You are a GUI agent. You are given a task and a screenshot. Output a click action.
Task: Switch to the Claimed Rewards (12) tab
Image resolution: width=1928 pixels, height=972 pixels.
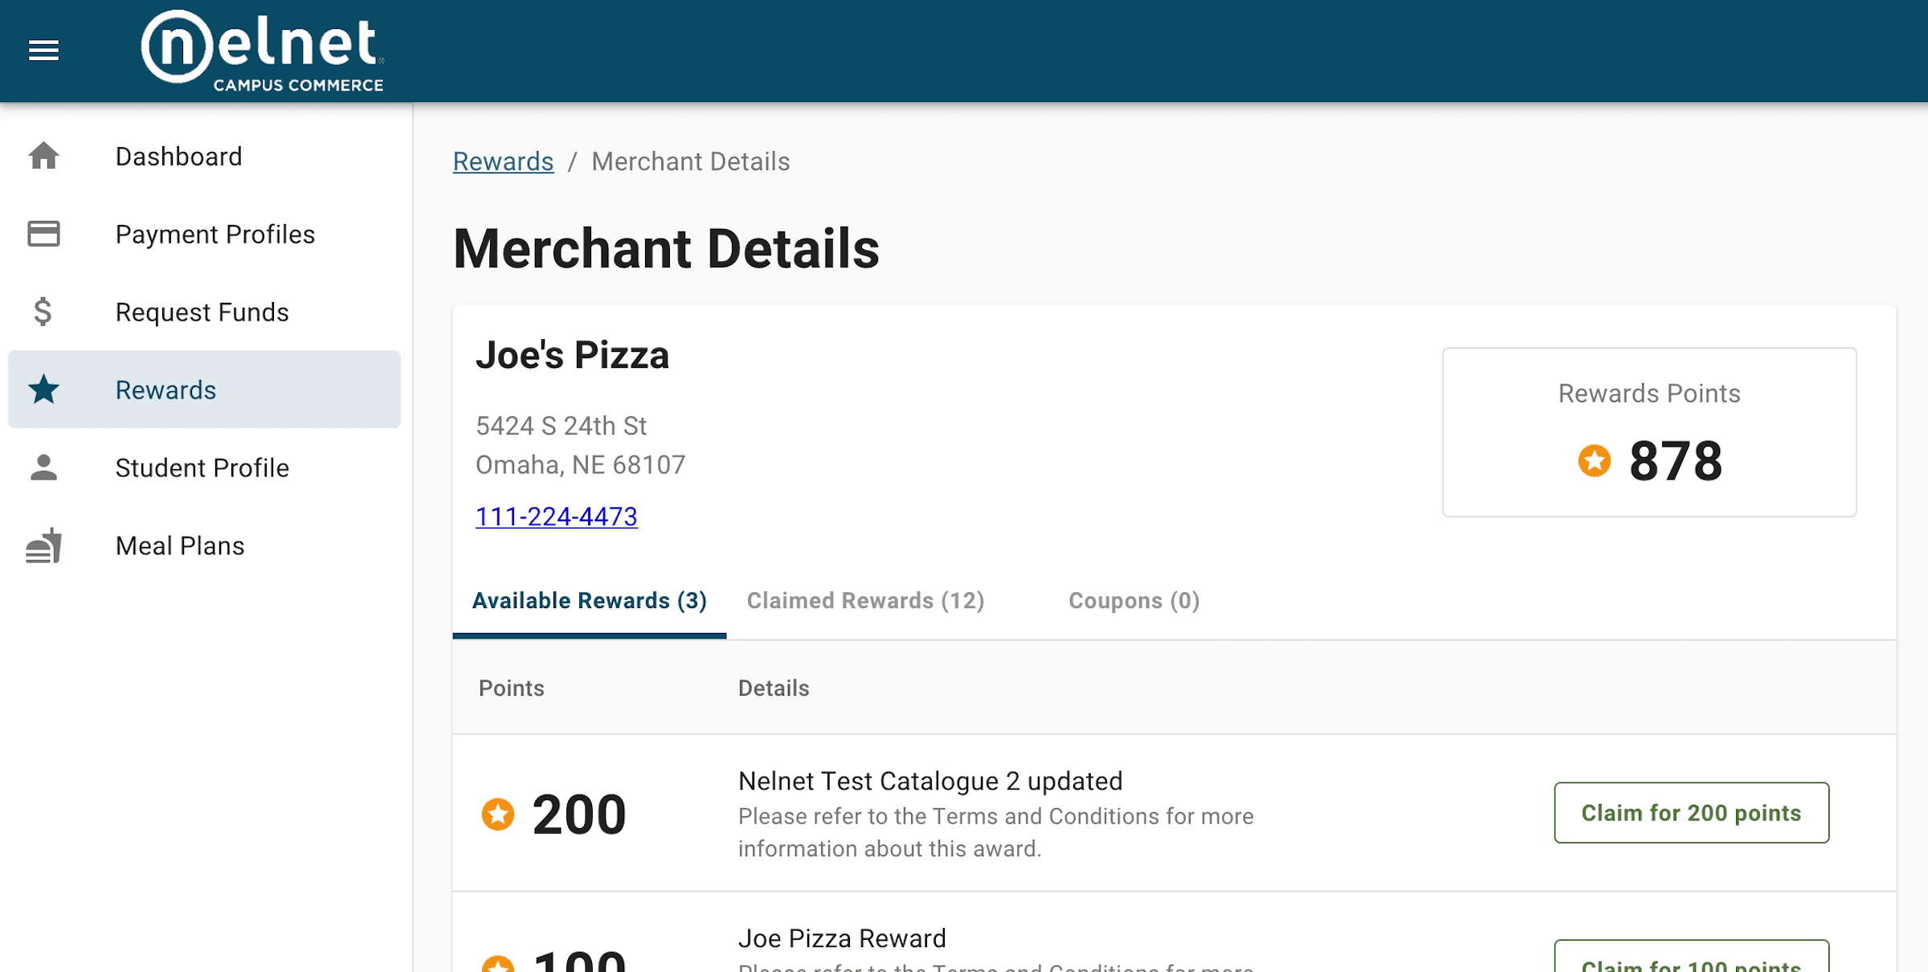point(865,601)
